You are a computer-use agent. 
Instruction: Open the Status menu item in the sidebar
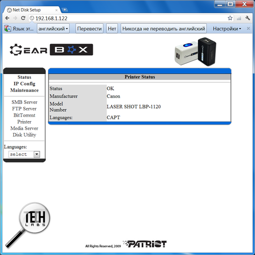coord(24,77)
